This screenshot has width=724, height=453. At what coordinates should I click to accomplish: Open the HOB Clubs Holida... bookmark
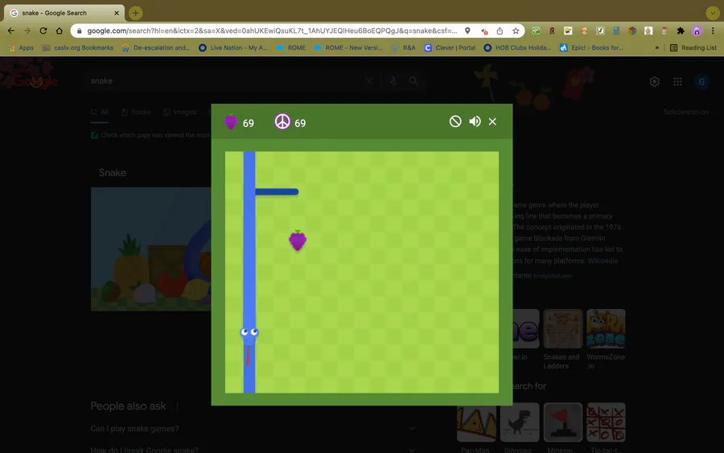click(517, 47)
